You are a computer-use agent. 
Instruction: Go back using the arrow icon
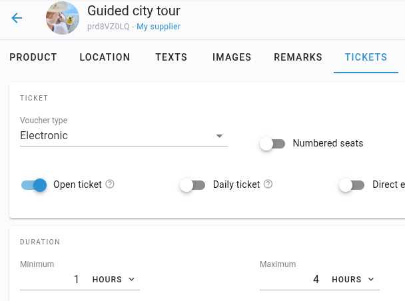pos(17,18)
